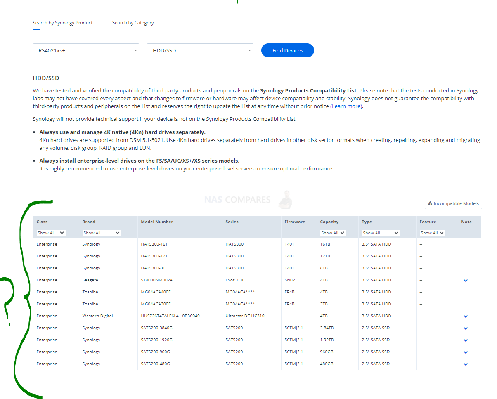Open the Type filter Show All dropdown
Viewport: 497px width, 399px height.
[381, 233]
